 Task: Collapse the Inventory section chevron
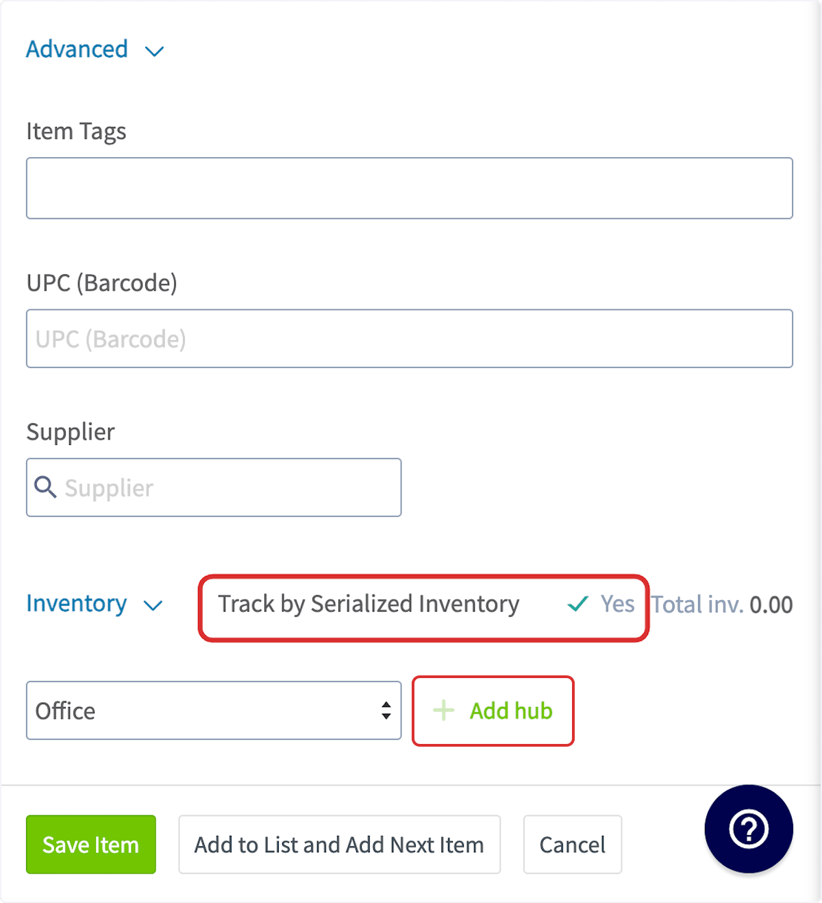(153, 605)
